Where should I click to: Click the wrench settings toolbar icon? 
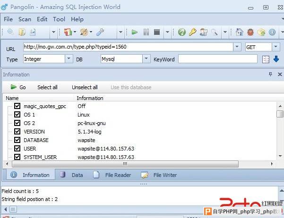click(x=100, y=32)
